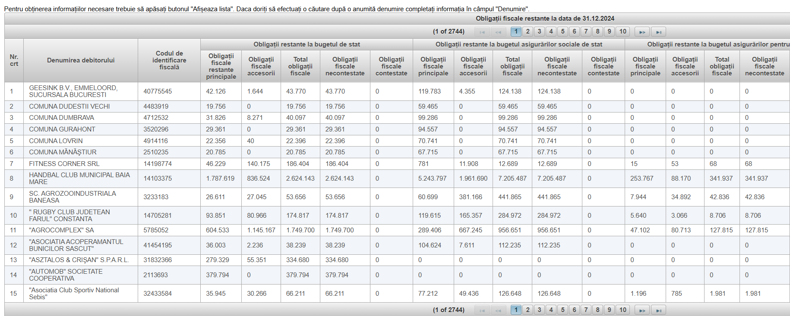This screenshot has height=316, width=790.
Task: Open page 2 in top paginator
Action: point(528,31)
